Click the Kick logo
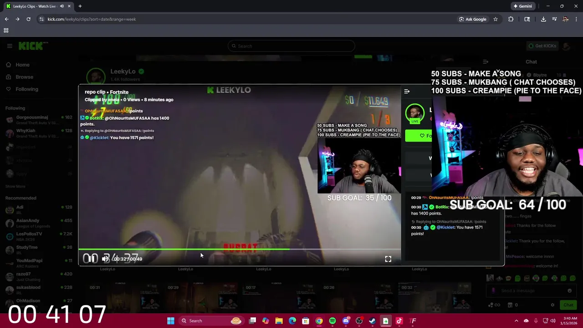Screen dimensions: 583x328 pyautogui.click(x=33, y=46)
